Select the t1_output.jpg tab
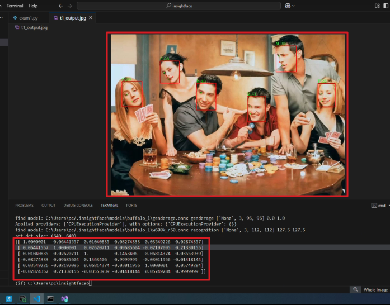Viewport: 390px width, 305px height. point(73,18)
